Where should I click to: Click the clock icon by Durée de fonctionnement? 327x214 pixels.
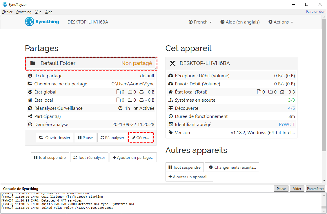[x=170, y=116]
